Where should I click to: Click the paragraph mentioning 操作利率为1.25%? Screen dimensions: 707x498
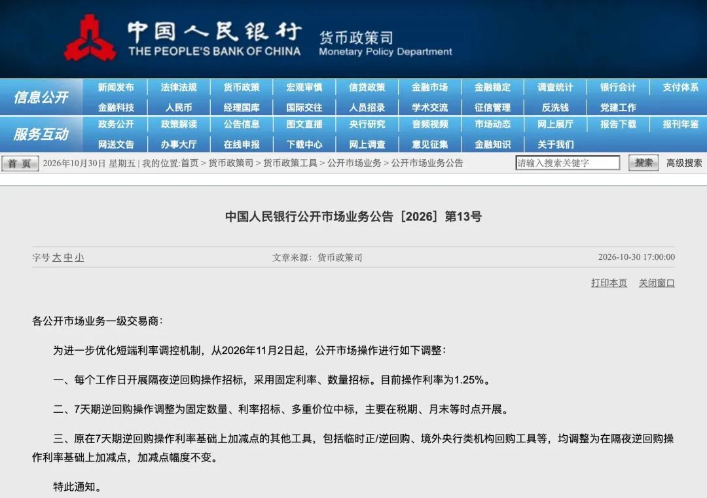point(272,380)
